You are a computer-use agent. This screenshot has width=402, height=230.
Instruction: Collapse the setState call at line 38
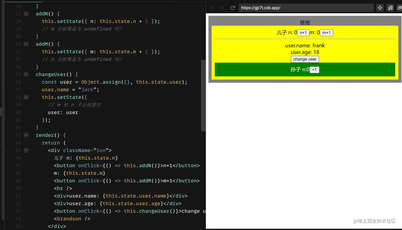point(26,97)
